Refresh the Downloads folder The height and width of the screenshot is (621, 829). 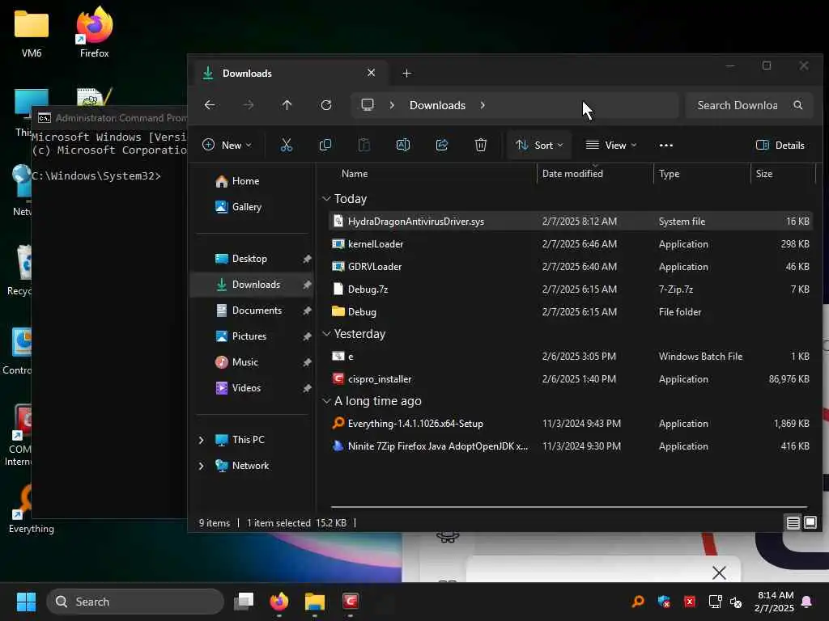pos(326,105)
